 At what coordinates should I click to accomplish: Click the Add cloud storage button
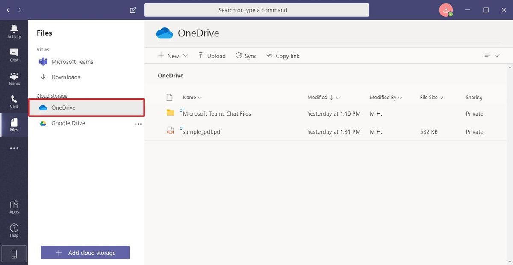[x=85, y=252]
